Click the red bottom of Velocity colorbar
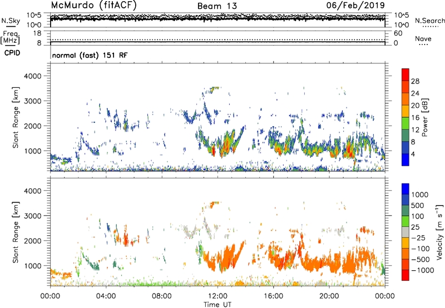Image resolution: width=445 pixels, height=308 pixels. tap(406, 275)
